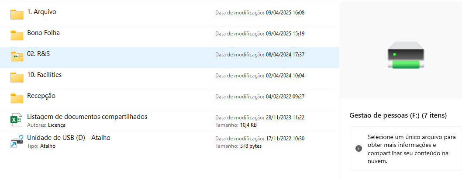Click the Bono Folha folder icon

(x=17, y=35)
